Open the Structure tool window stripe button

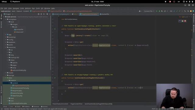click(x=1, y=90)
